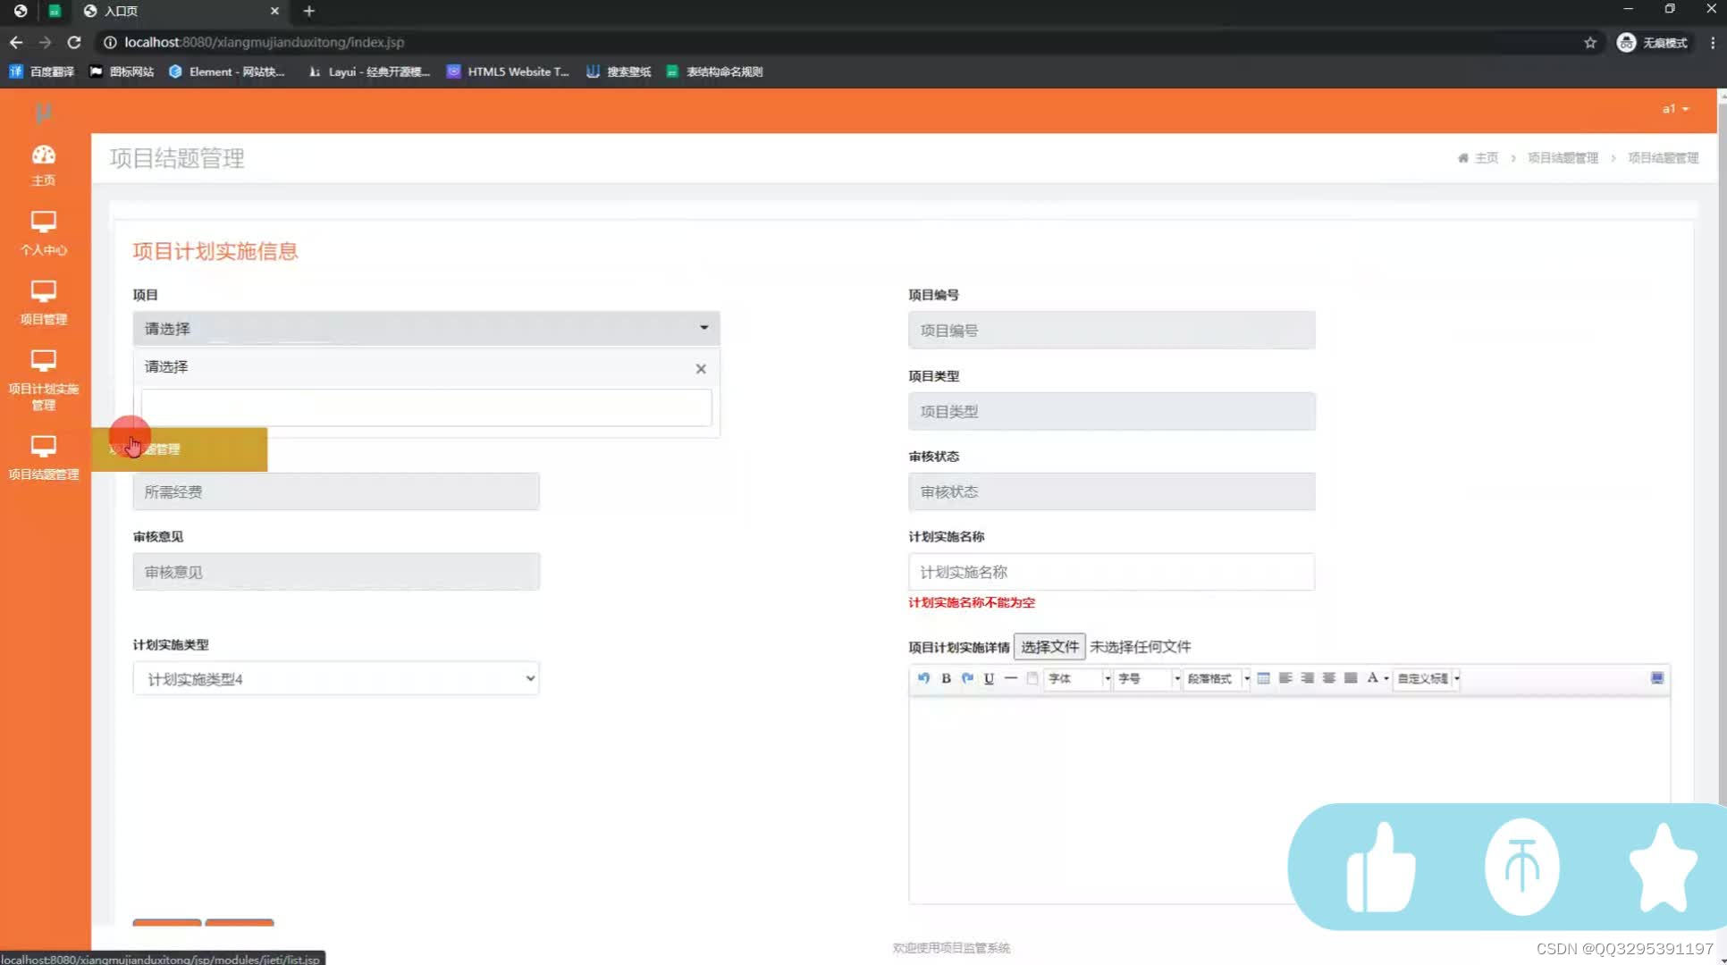Screen dimensions: 1727x965
Task: Click the 审核意见 input field
Action: pyautogui.click(x=336, y=572)
